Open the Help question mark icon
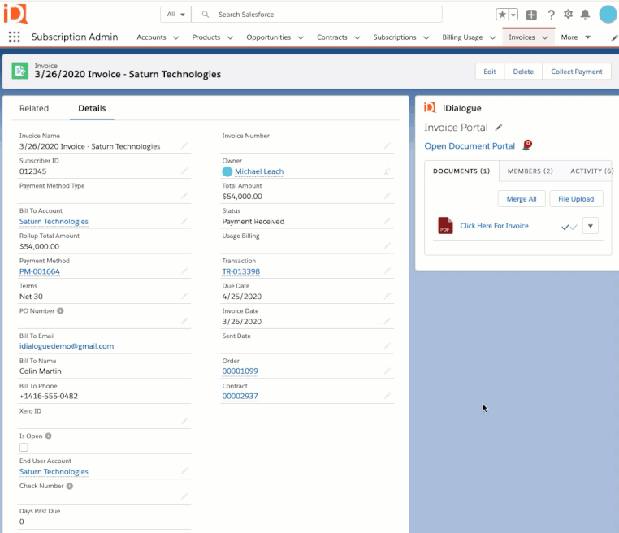 tap(551, 15)
